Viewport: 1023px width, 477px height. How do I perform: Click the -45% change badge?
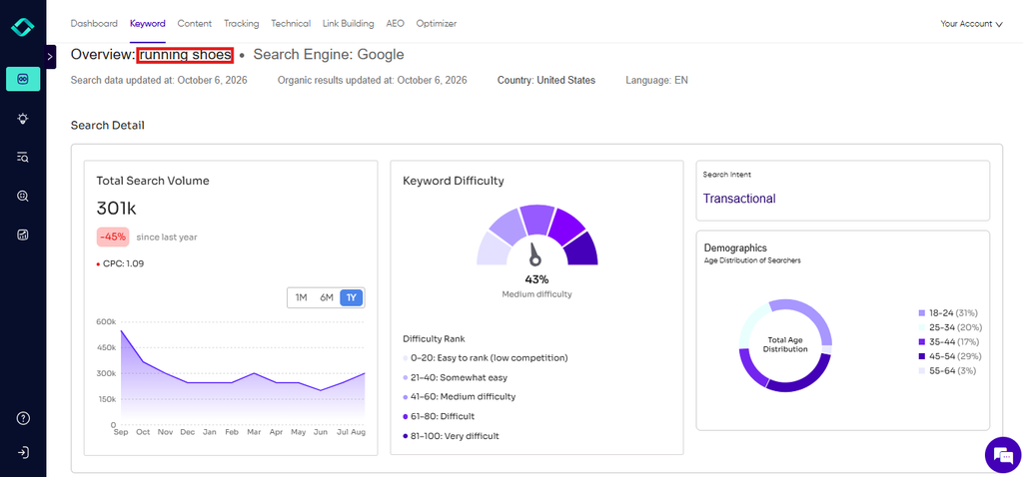[114, 238]
